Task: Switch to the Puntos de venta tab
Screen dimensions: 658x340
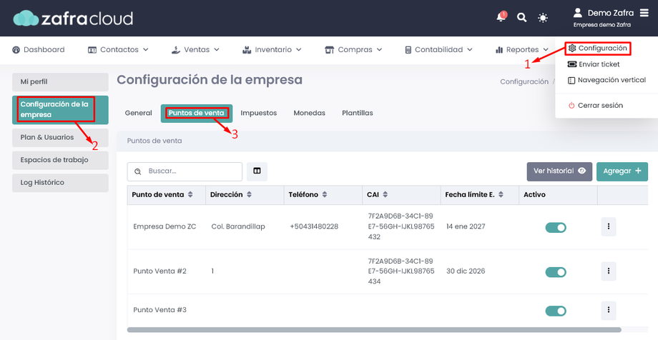Action: tap(197, 113)
